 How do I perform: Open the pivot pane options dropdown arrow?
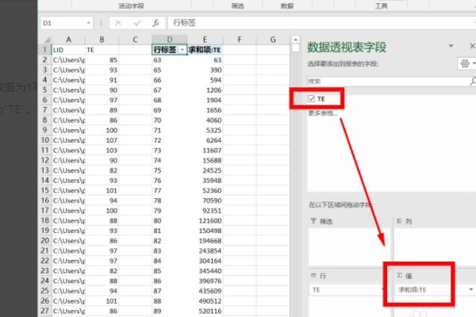tap(449, 46)
